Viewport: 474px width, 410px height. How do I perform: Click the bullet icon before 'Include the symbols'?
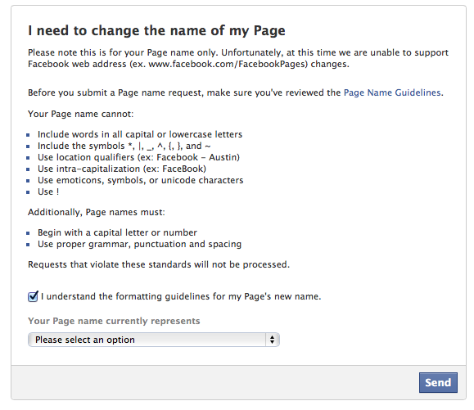pos(28,146)
